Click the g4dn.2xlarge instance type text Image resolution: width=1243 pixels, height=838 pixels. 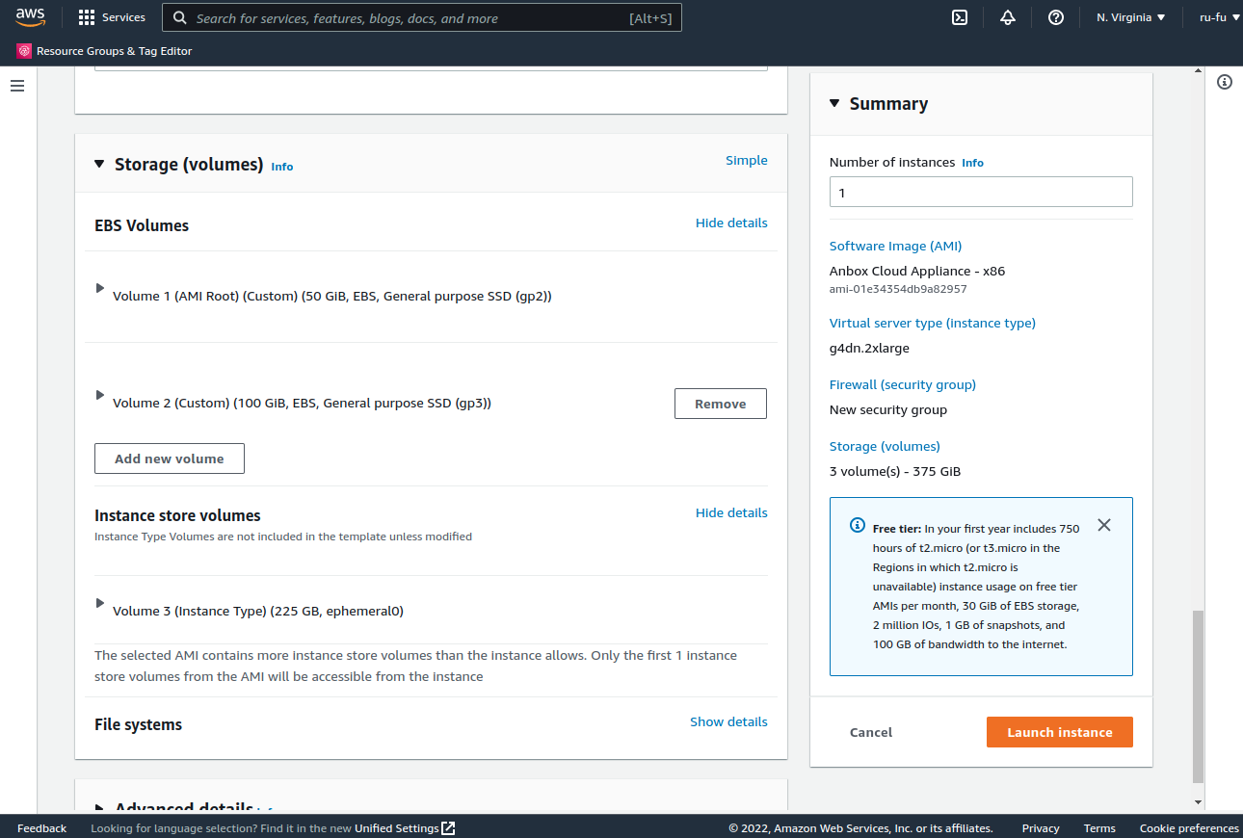[x=869, y=348]
